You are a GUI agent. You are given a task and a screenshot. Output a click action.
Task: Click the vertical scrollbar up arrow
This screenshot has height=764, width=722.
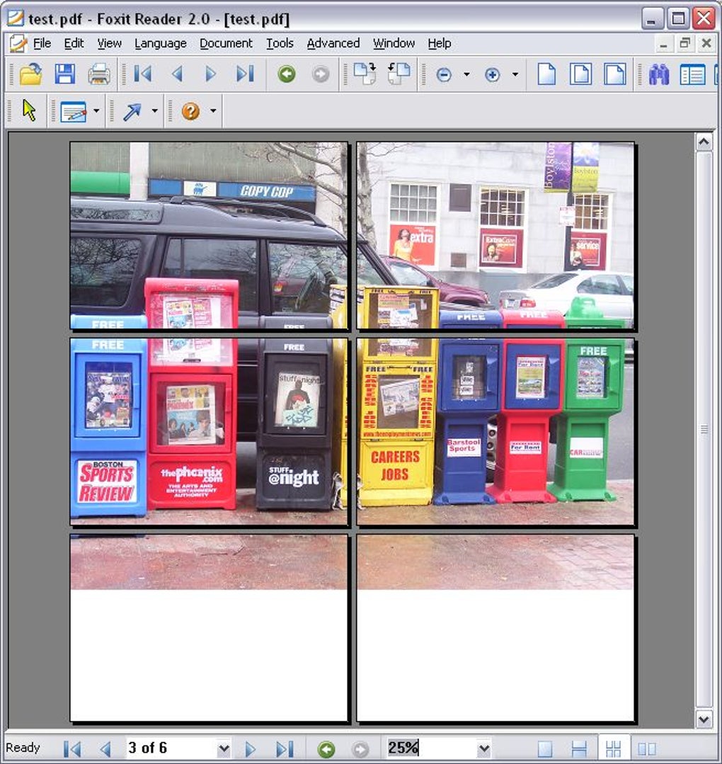(704, 142)
